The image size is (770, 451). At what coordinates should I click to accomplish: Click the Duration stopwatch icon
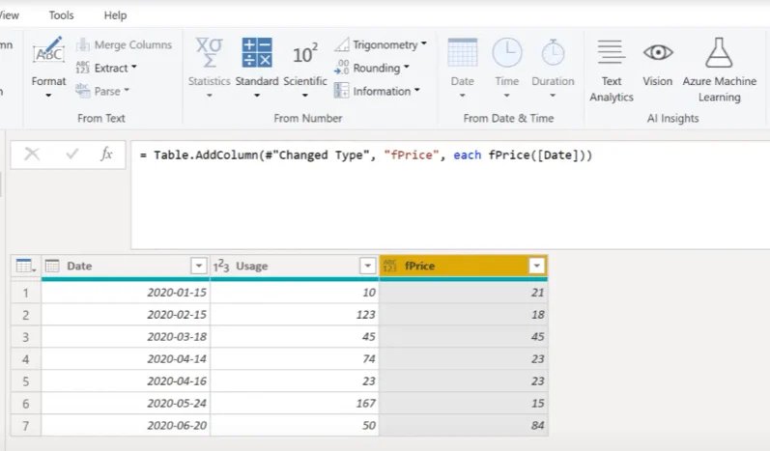tap(553, 52)
